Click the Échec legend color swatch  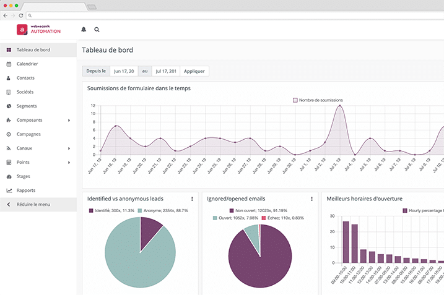(x=263, y=218)
